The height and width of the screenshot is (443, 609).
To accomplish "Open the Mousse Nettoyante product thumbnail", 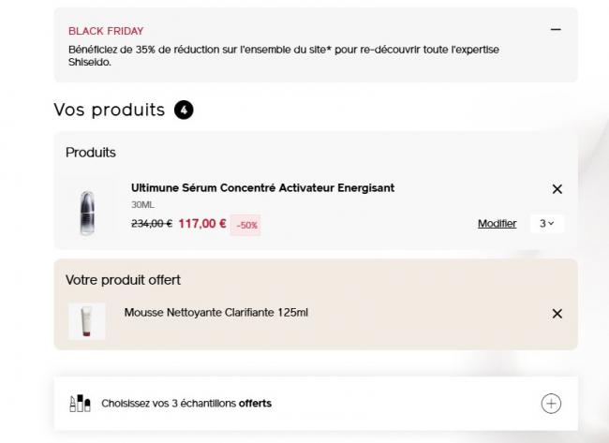I will pyautogui.click(x=87, y=321).
